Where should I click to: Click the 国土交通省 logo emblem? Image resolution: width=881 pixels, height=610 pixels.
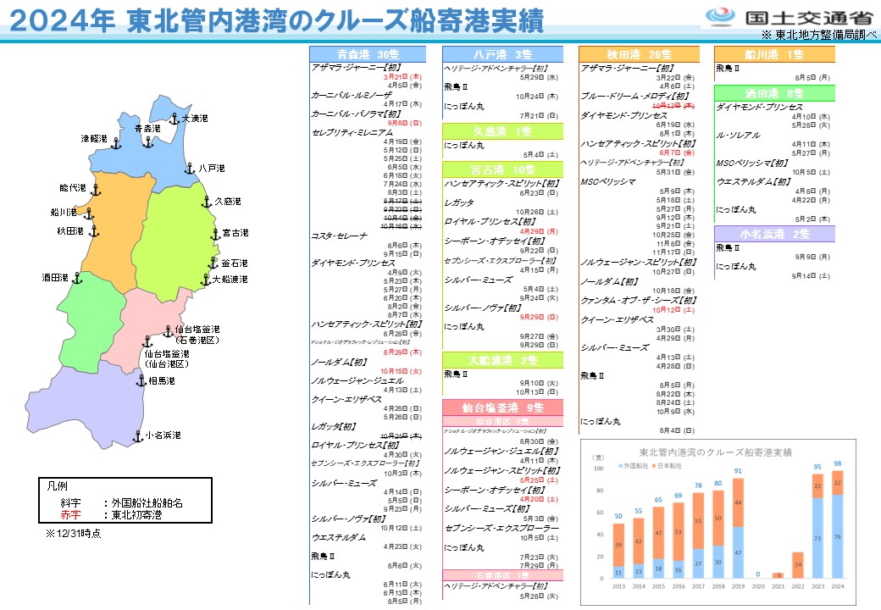(721, 16)
